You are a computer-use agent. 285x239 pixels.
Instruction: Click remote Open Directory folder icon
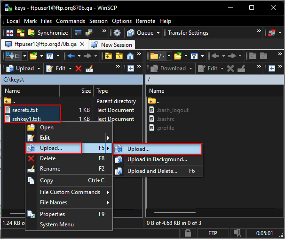(x=178, y=56)
